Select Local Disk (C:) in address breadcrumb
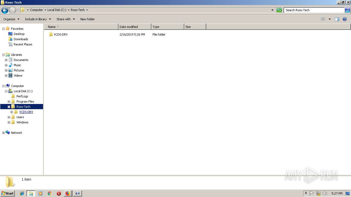The width and height of the screenshot is (351, 197). tap(57, 10)
